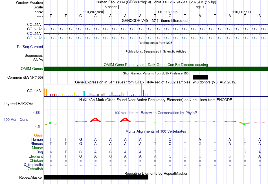Select the Elephant alignment row label

click(36, 156)
